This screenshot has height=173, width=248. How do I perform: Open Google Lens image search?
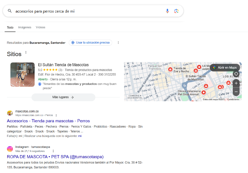[x=176, y=11]
